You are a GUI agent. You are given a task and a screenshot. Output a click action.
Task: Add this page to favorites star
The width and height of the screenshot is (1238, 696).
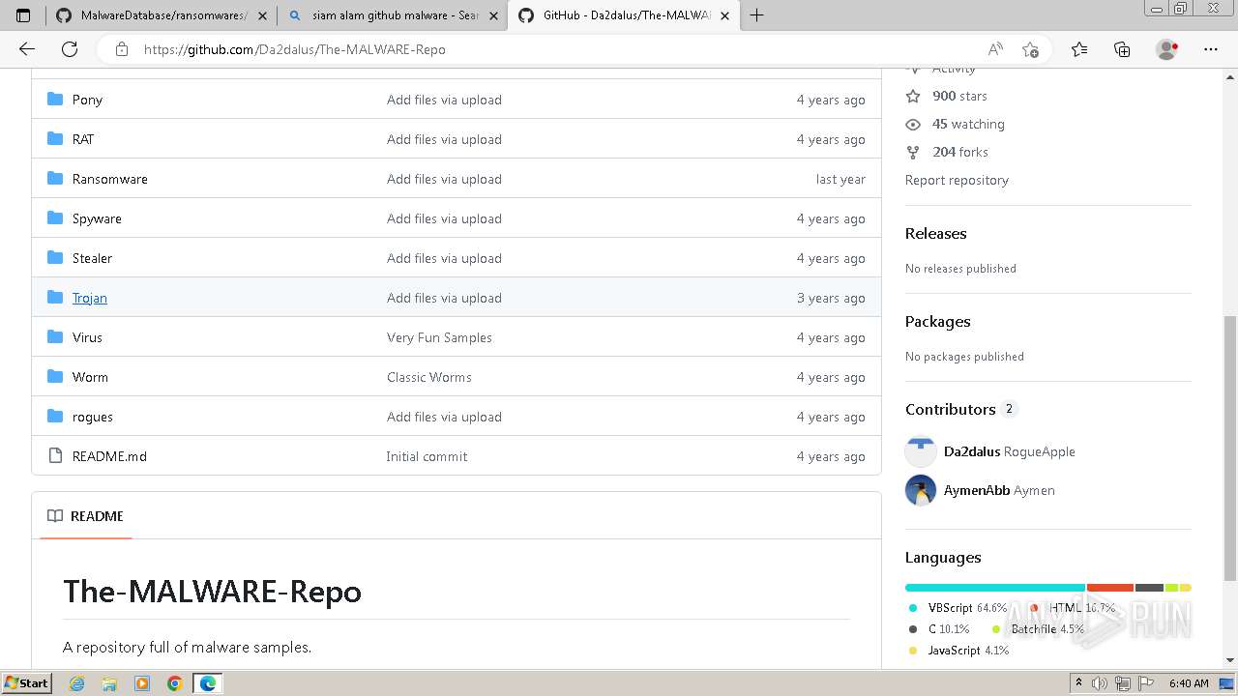1030,49
